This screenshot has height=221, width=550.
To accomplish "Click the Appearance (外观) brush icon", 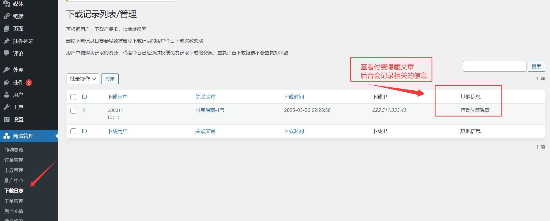I will tap(6, 70).
